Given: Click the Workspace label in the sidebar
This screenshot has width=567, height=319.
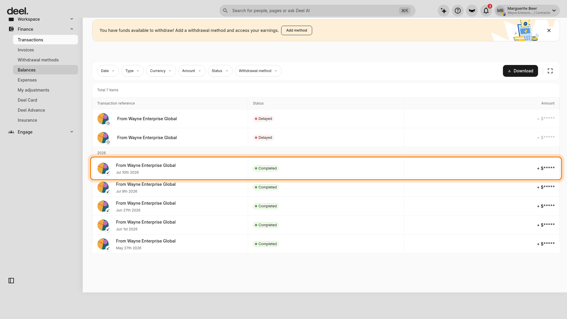Looking at the screenshot, I should pyautogui.click(x=29, y=19).
